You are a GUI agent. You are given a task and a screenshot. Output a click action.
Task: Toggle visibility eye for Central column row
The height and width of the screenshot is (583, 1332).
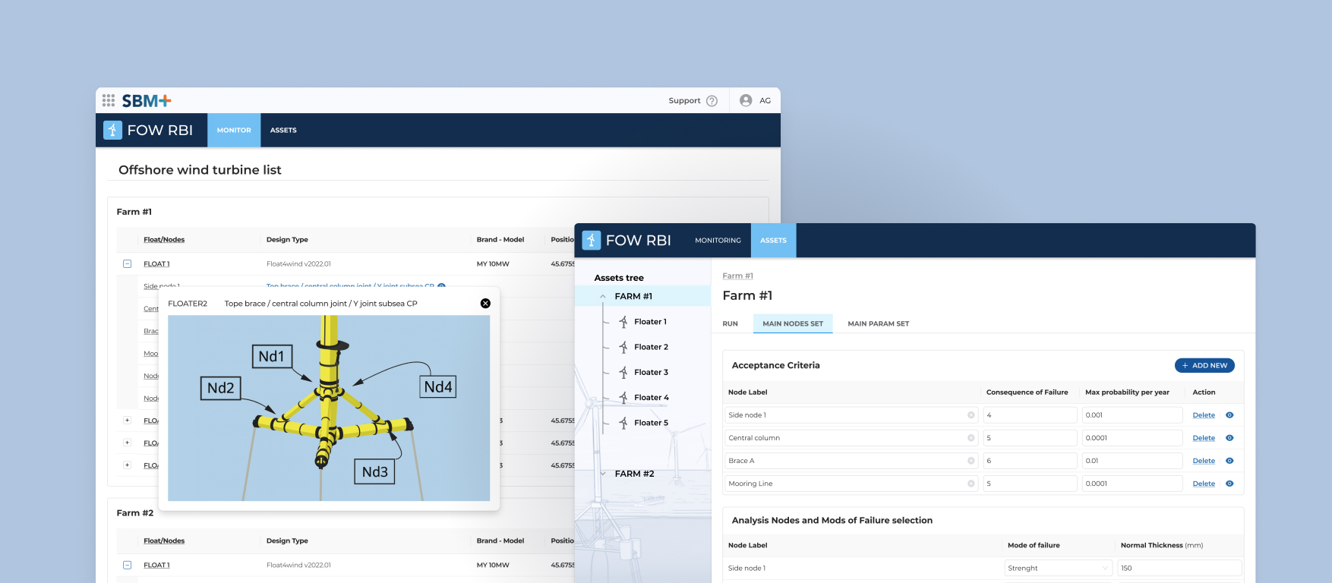point(1229,438)
